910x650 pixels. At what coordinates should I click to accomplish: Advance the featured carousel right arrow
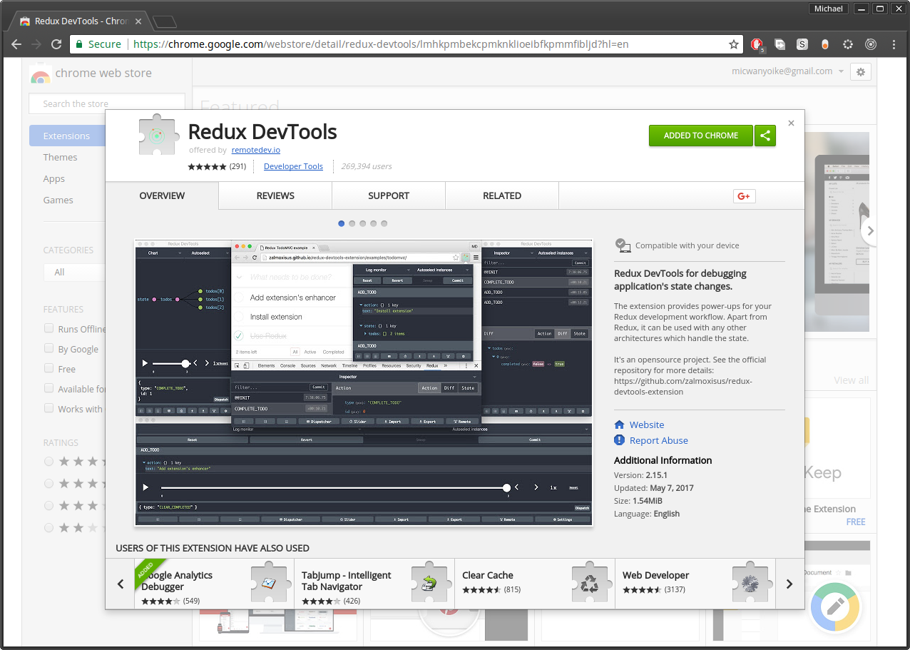pyautogui.click(x=869, y=230)
